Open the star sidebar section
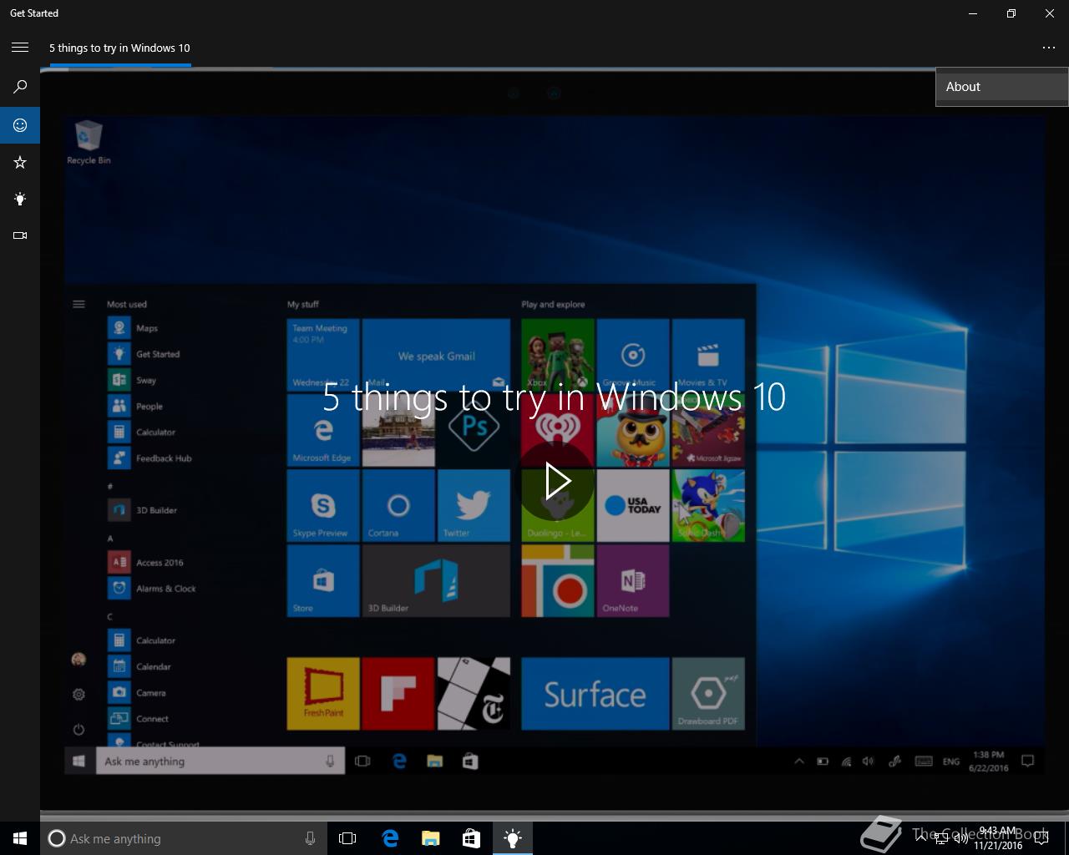The height and width of the screenshot is (855, 1069). [x=20, y=162]
